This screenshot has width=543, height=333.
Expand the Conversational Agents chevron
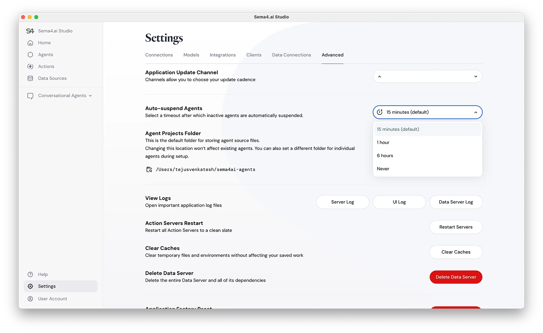[x=90, y=96]
